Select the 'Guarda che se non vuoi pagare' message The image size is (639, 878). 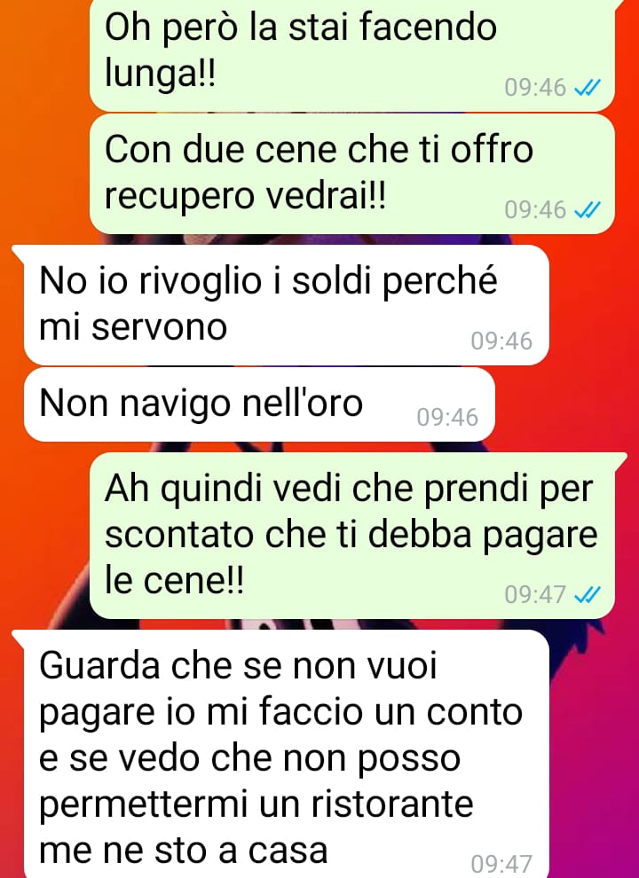point(286,754)
